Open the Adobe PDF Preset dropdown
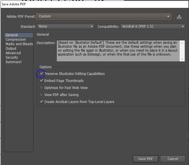Viewport: 189px width, 165px height. tap(104, 16)
